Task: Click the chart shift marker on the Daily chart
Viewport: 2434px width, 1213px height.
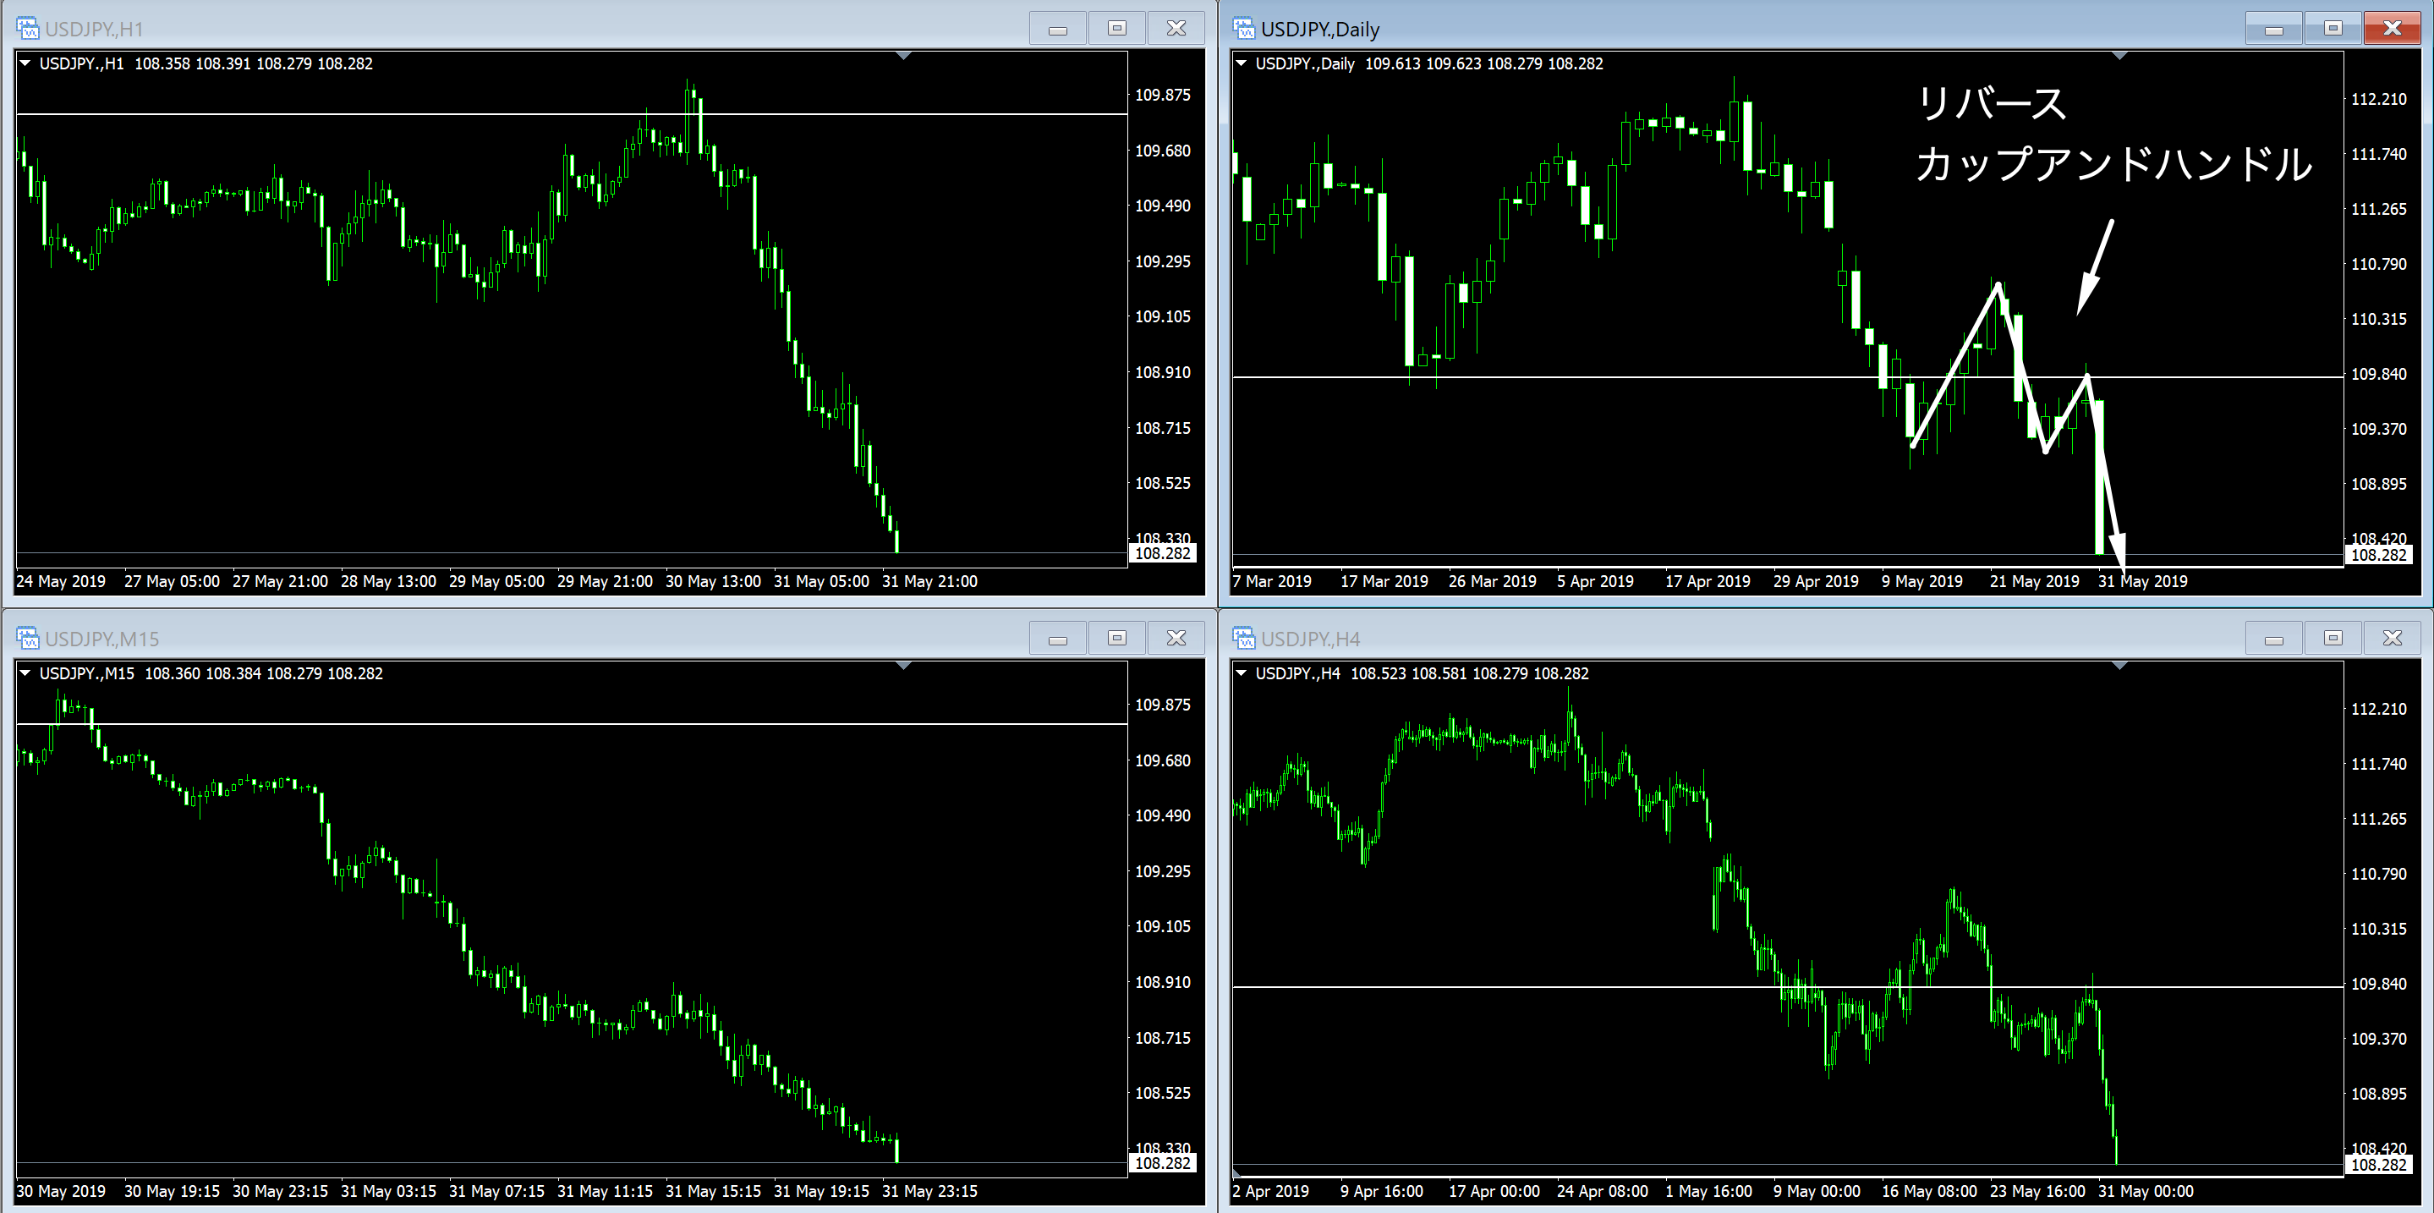Action: 2119,57
